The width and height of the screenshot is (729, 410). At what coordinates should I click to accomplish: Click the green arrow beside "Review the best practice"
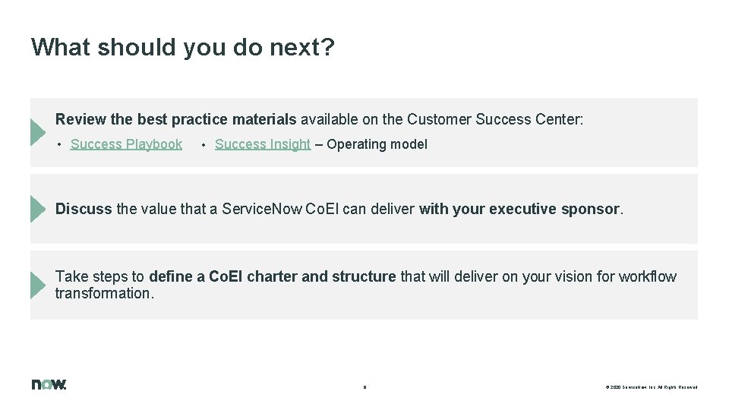tap(38, 131)
